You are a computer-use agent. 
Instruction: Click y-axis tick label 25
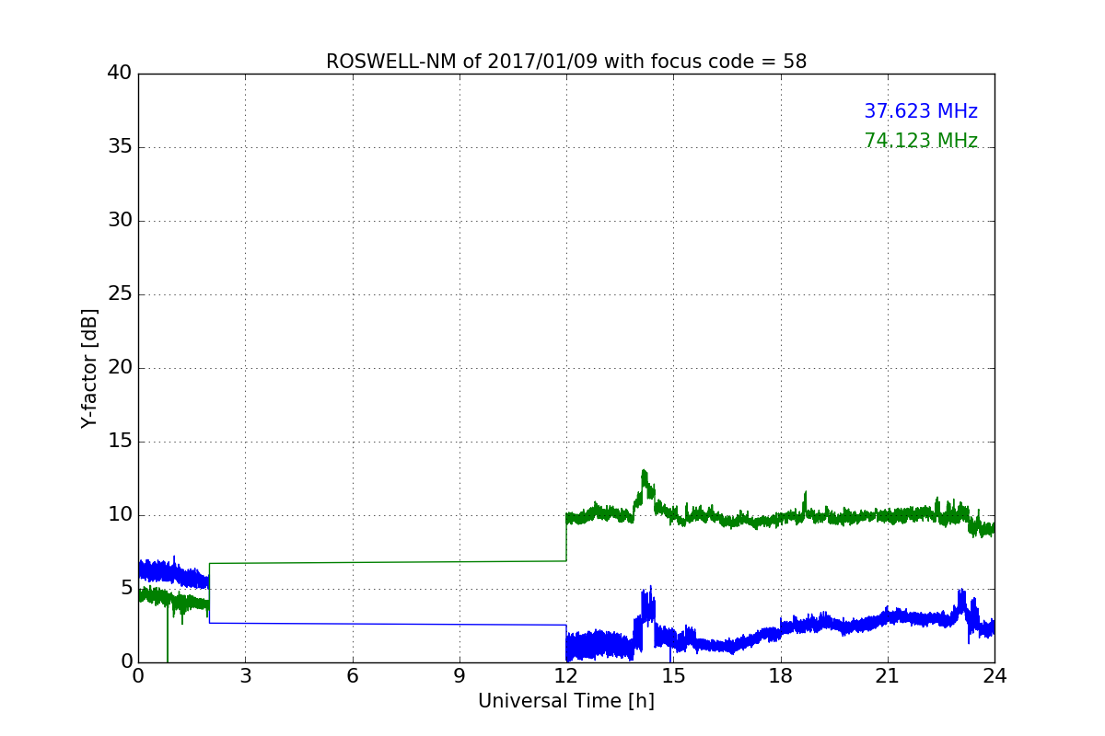121,294
